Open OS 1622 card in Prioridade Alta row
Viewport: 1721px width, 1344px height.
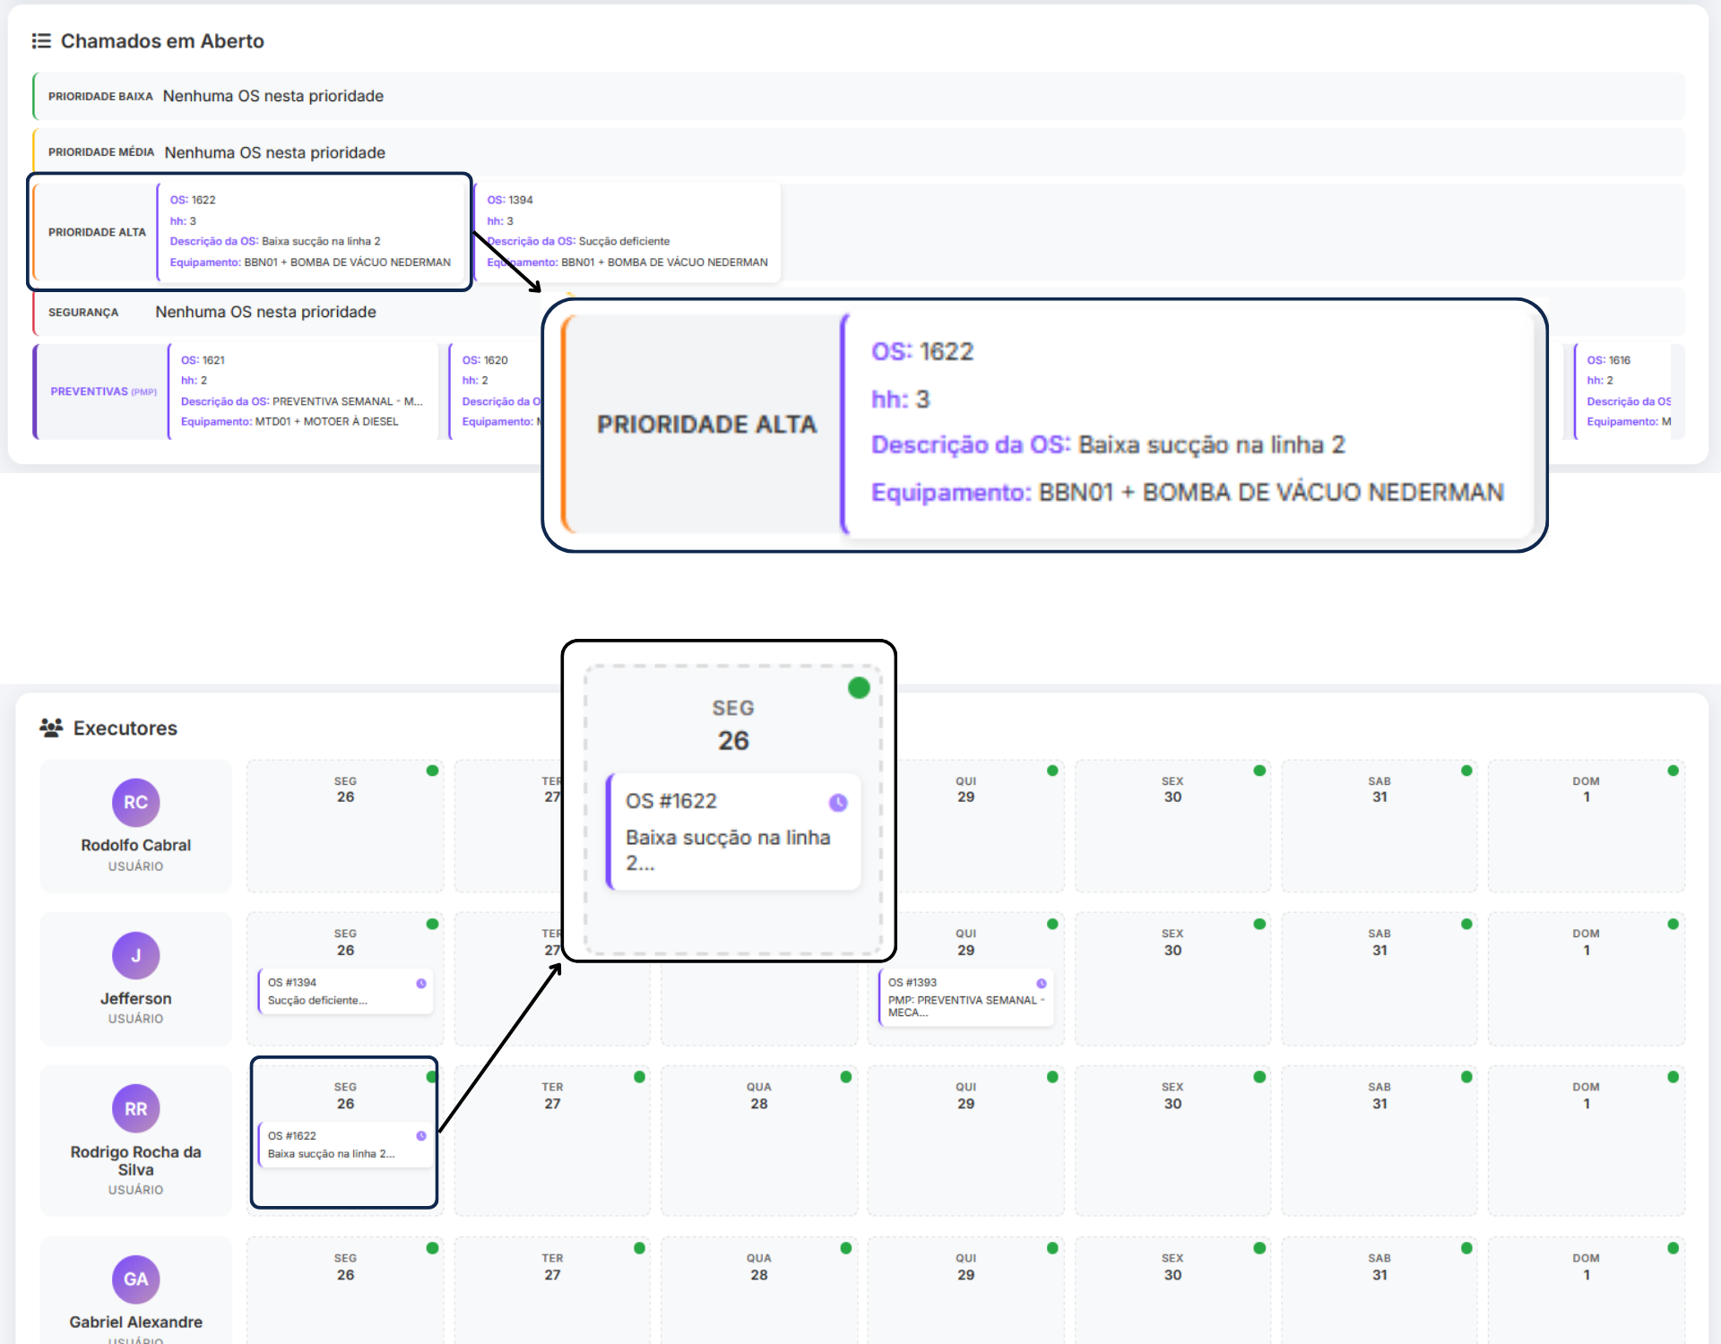coord(309,232)
